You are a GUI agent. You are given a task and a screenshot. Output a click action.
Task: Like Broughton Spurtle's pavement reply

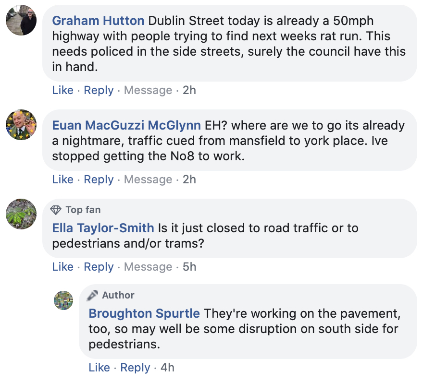(100, 368)
